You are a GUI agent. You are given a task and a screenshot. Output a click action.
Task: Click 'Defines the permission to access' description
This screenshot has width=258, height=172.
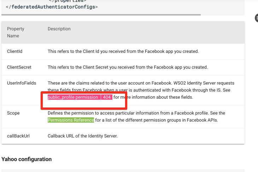coord(136,117)
